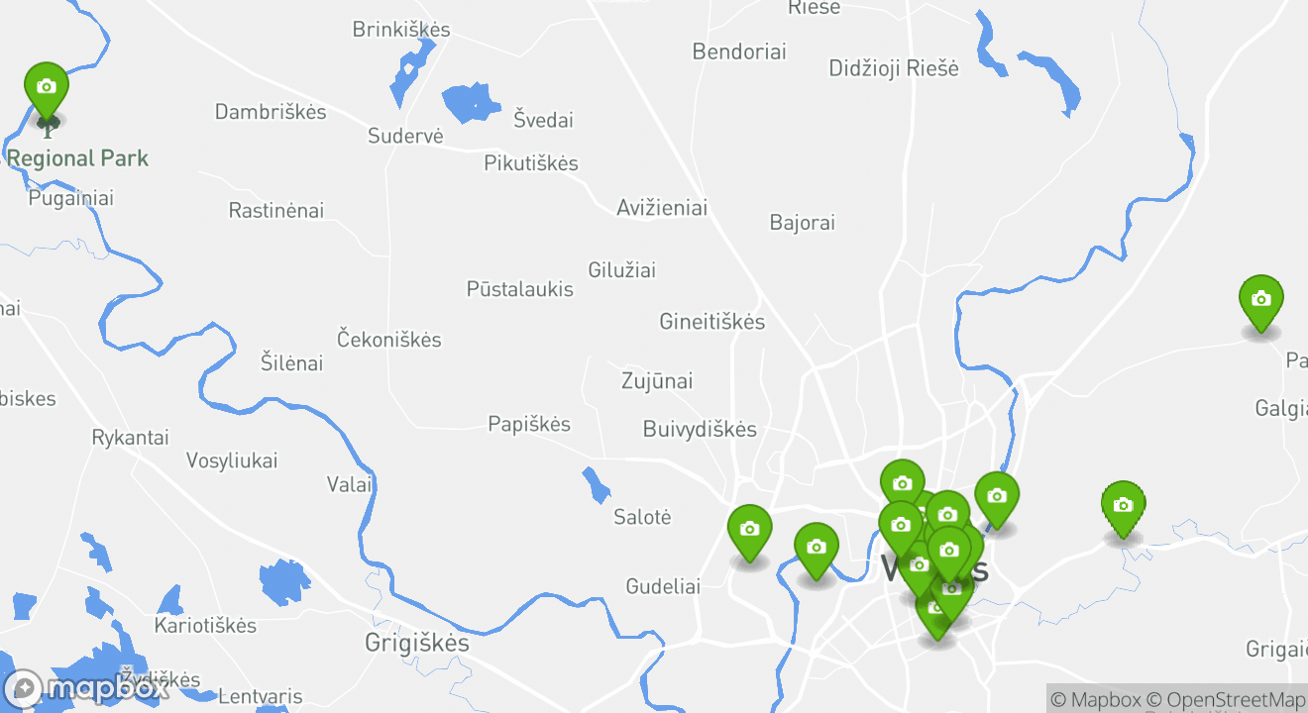Click the Zujūnai place label
The image size is (1308, 713).
657,380
